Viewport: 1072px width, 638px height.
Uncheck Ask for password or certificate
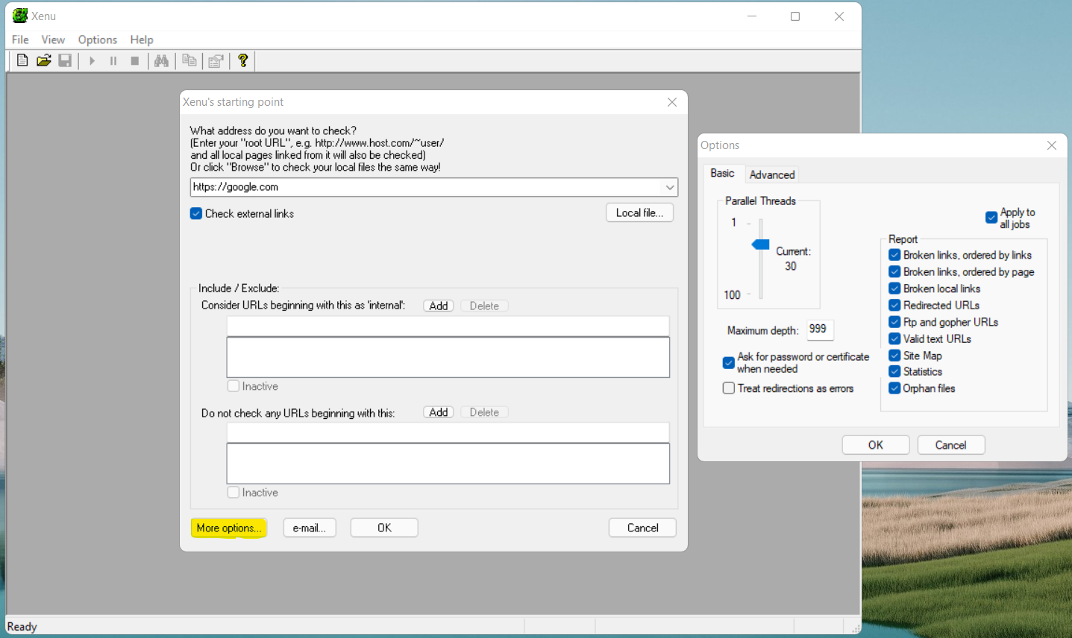point(729,363)
